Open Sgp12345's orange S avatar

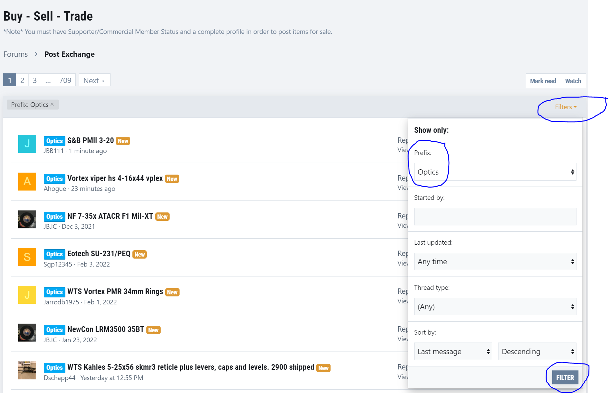(27, 257)
